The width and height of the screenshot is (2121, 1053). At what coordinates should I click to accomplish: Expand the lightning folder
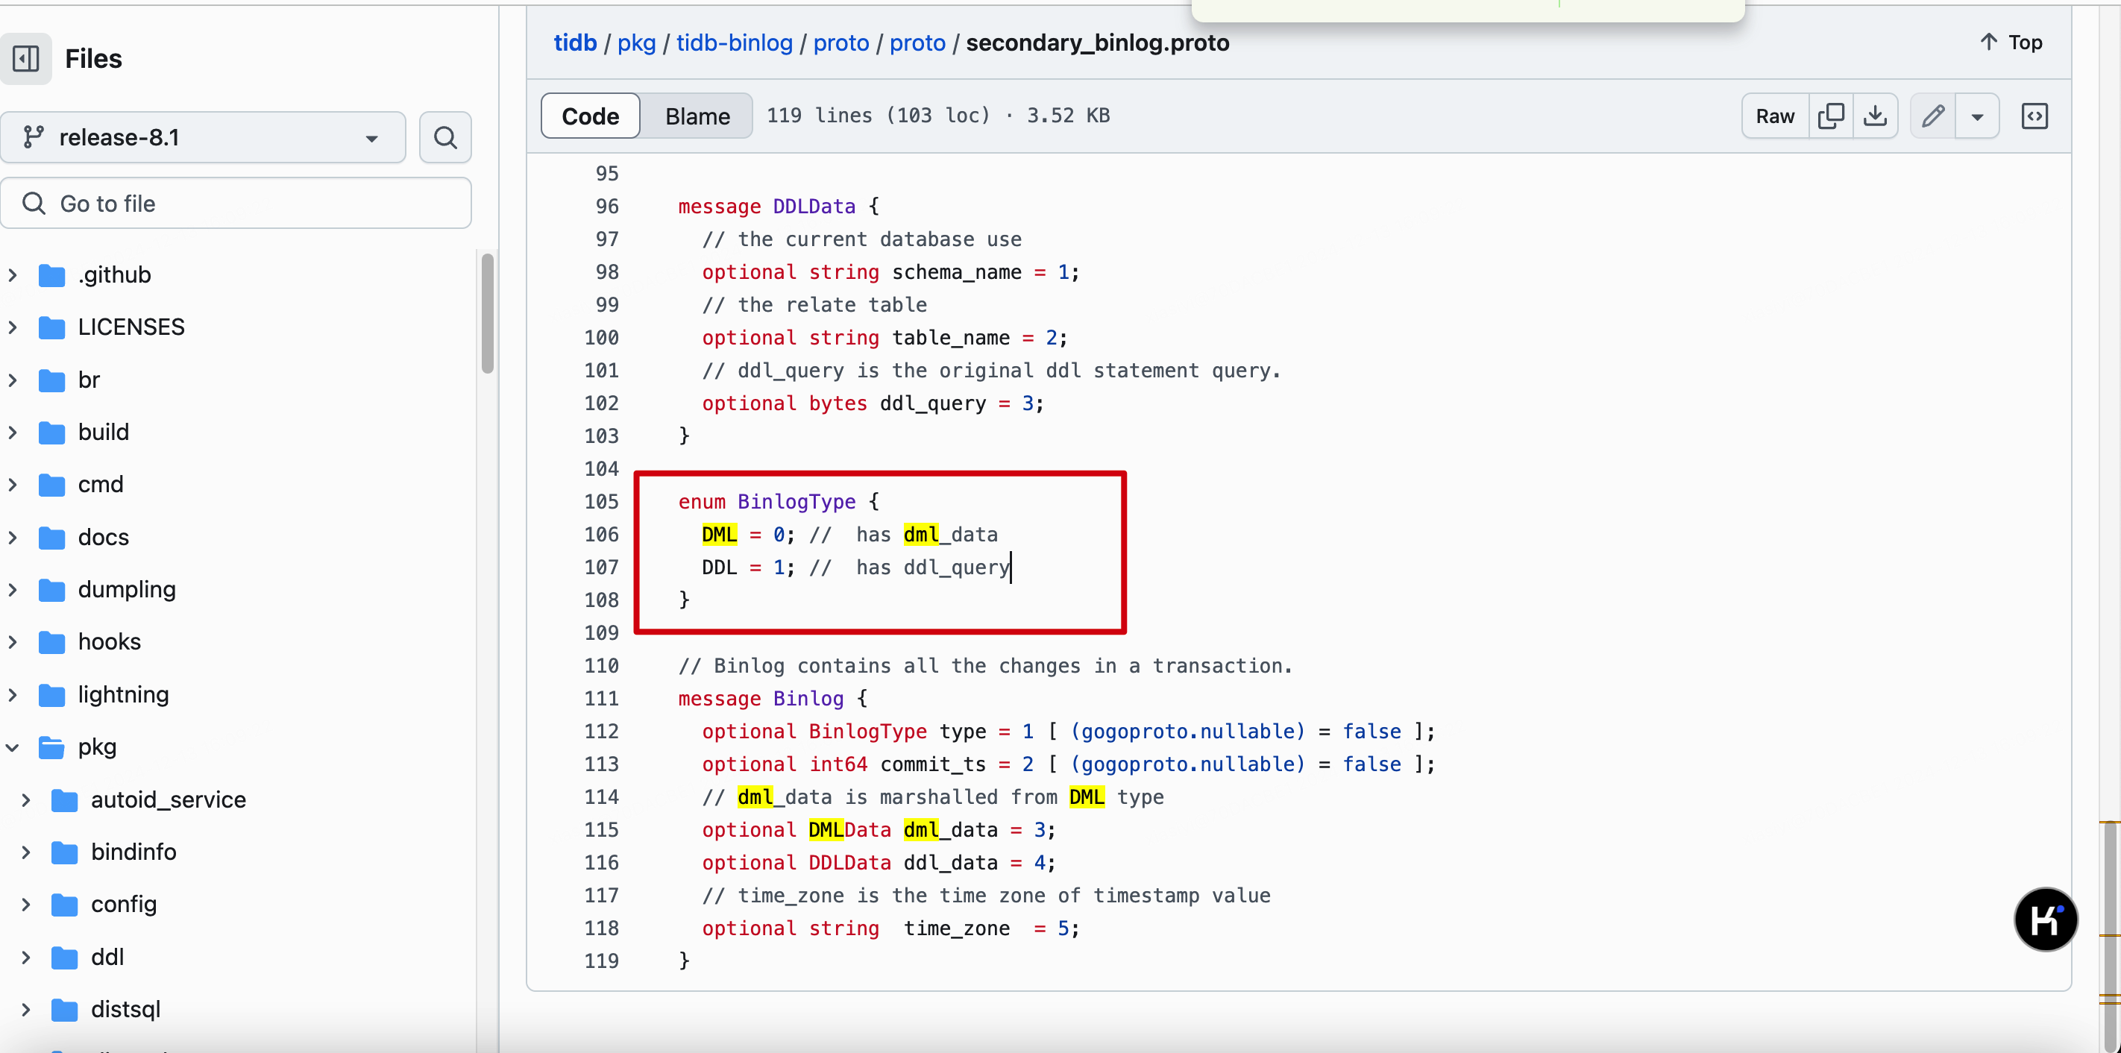click(13, 694)
